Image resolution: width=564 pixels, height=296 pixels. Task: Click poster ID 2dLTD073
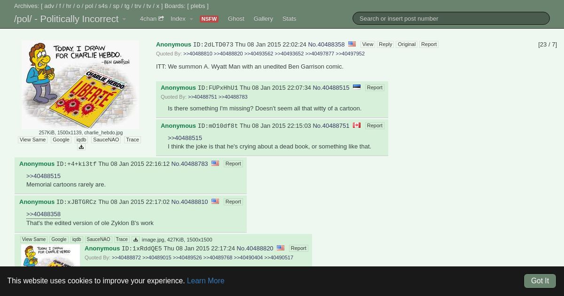pos(213,45)
